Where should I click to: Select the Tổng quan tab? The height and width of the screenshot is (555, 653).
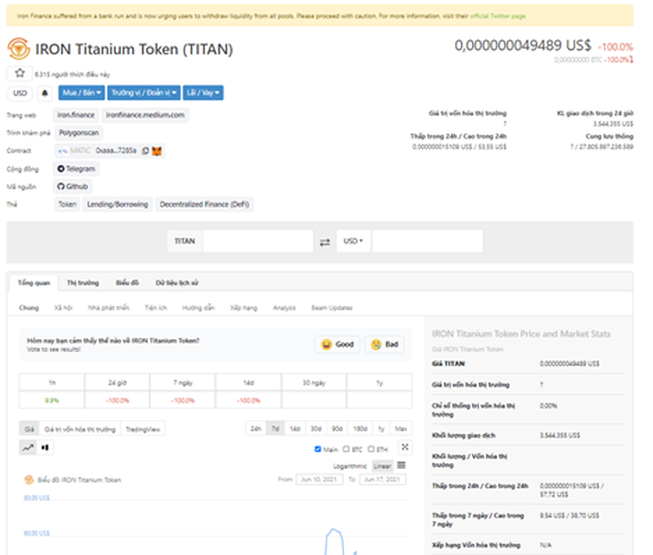coord(34,283)
